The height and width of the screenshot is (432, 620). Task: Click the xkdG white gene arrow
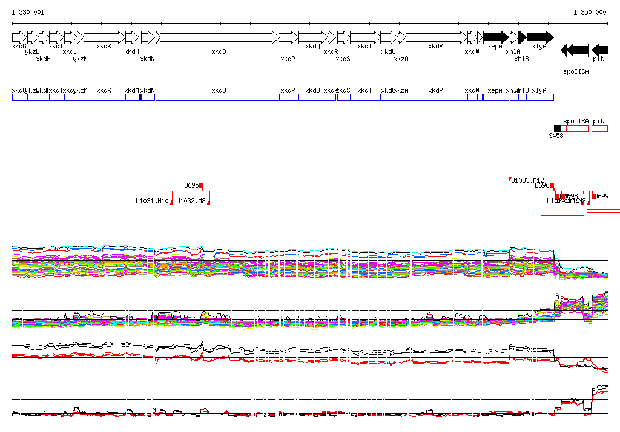tap(19, 38)
